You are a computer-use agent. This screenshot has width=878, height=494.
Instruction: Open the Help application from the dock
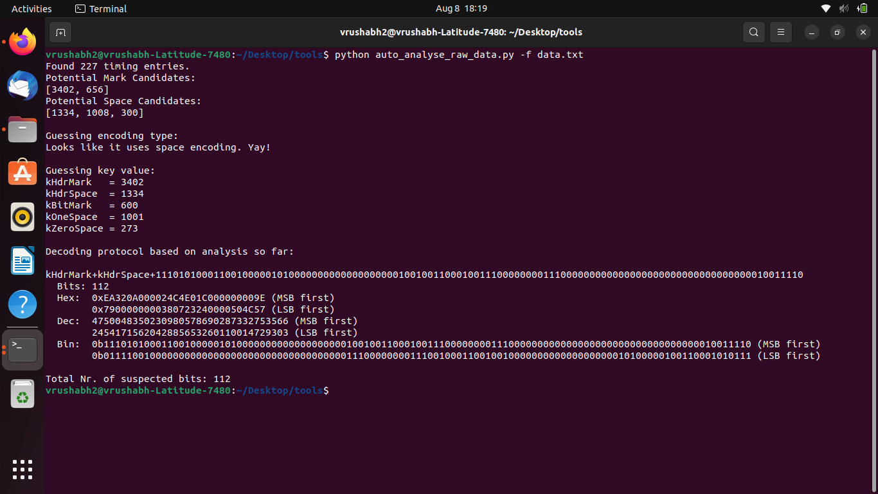(x=22, y=304)
